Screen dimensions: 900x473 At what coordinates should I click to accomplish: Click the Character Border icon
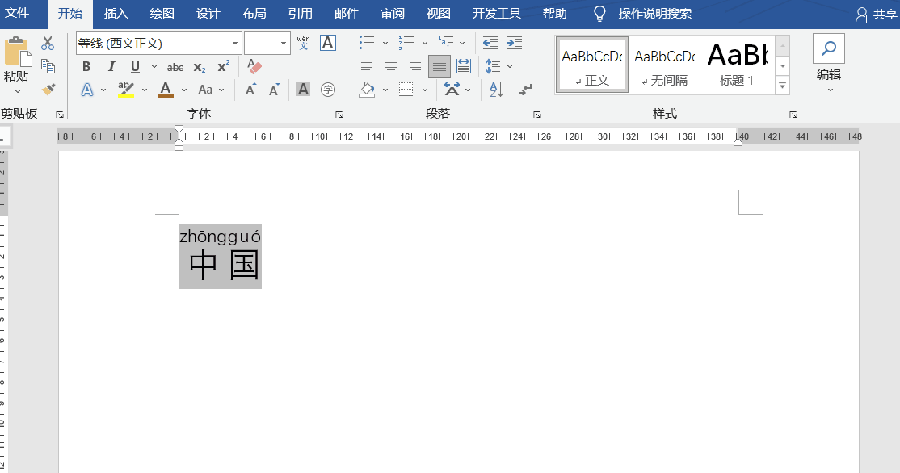328,43
